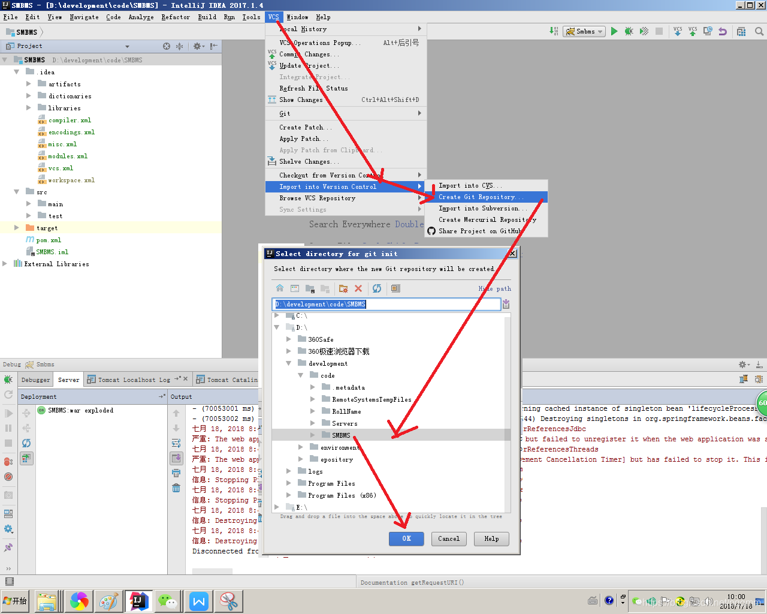Click the purple Revert arrow icon
Screen dimensions: 767x614
click(723, 31)
